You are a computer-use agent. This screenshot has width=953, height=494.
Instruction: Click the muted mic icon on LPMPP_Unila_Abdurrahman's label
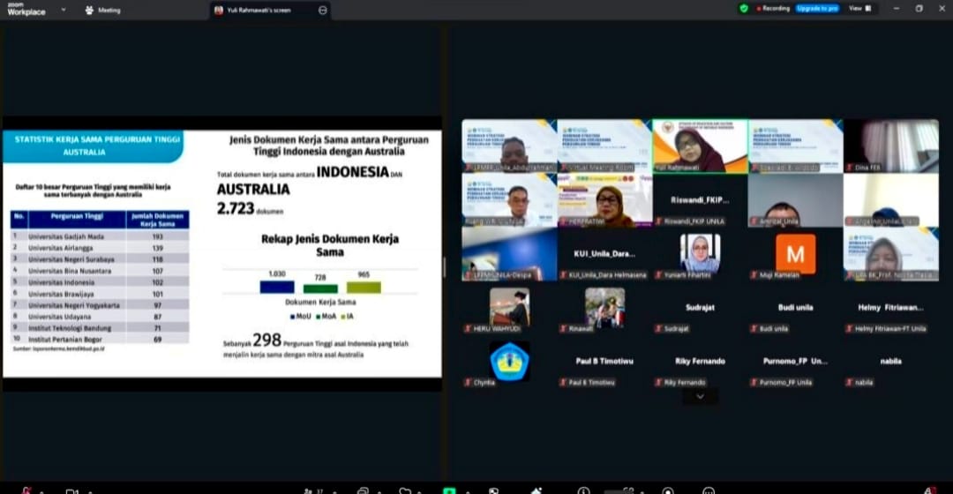click(x=468, y=167)
